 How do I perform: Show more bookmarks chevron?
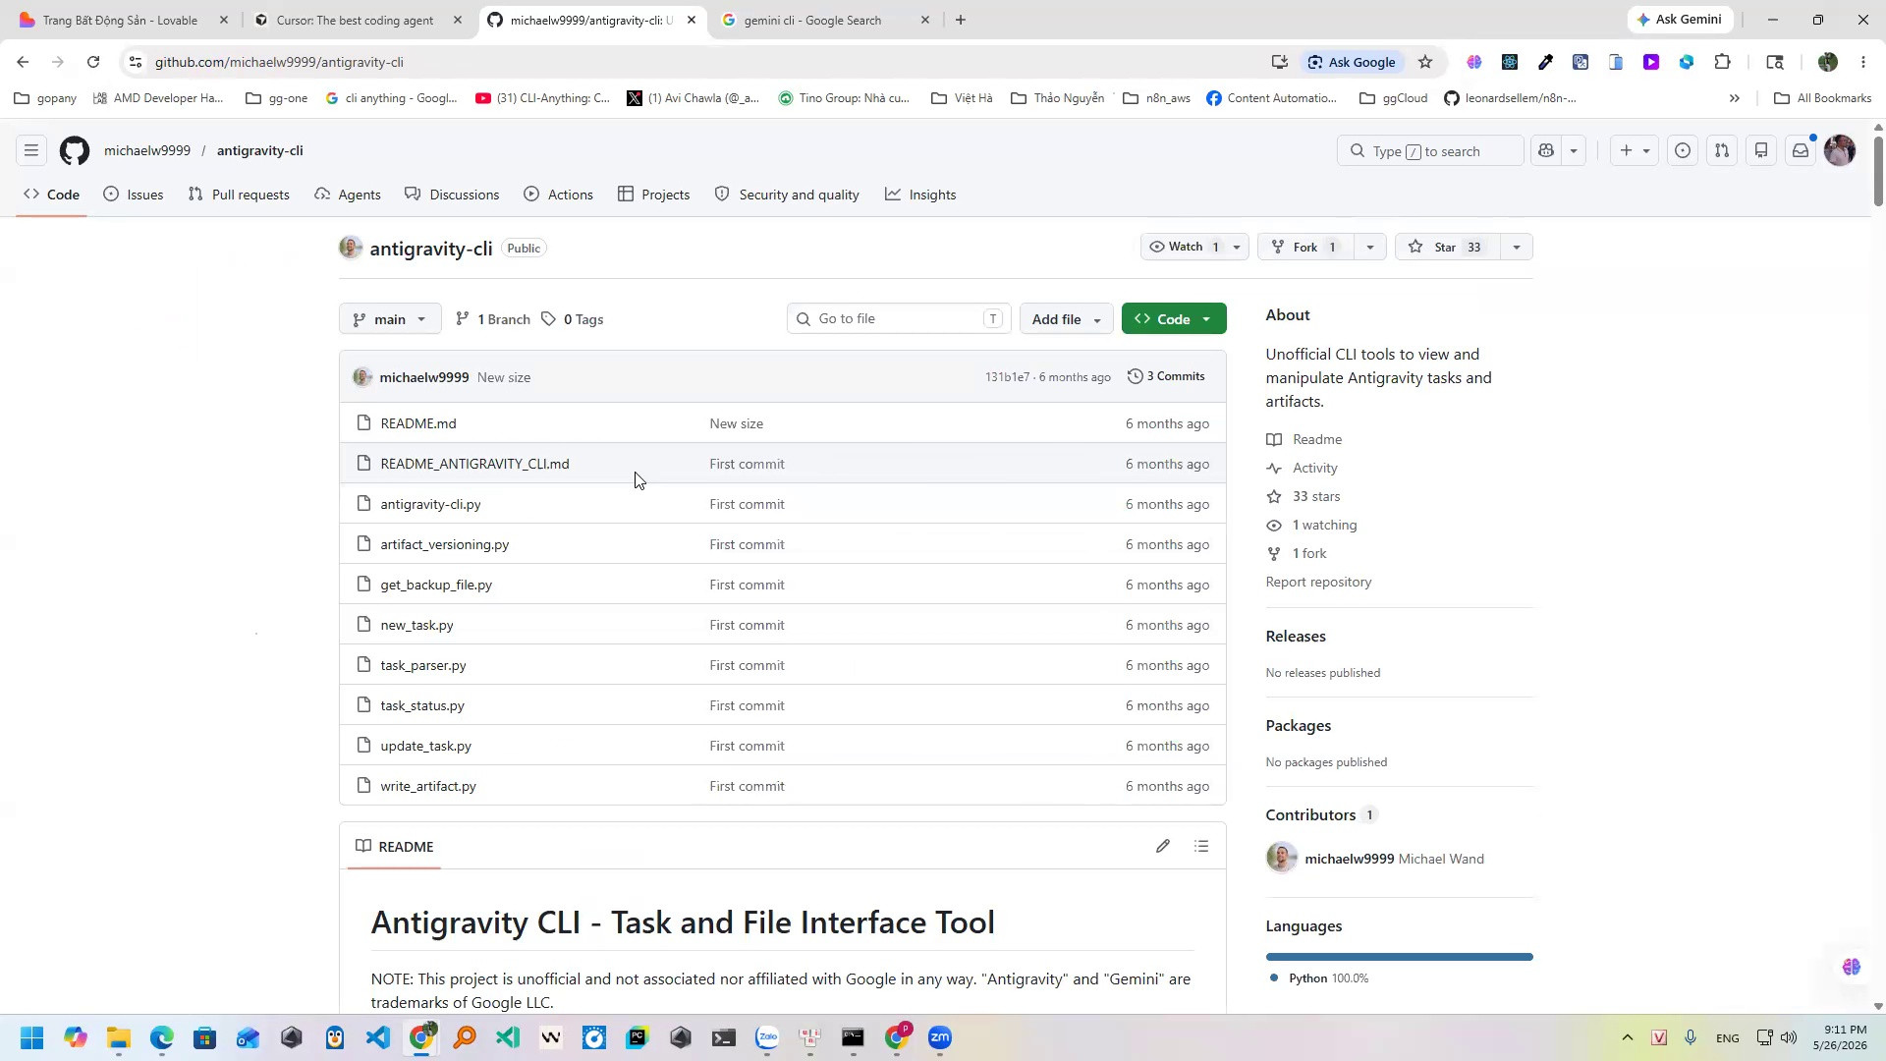(x=1735, y=98)
